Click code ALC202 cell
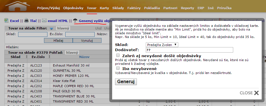266x106 pixels. 36,86
